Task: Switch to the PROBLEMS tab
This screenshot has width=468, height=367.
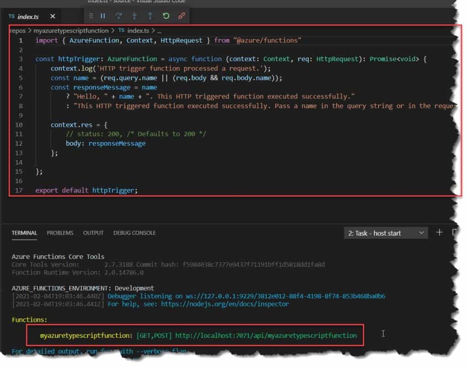Action: [59, 233]
